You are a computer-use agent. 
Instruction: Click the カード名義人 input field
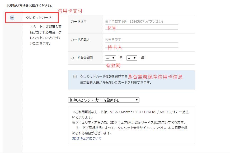142,45
